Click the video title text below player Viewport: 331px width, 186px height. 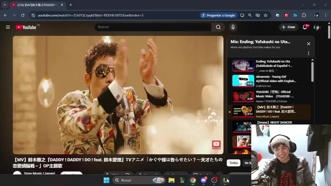coord(118,163)
